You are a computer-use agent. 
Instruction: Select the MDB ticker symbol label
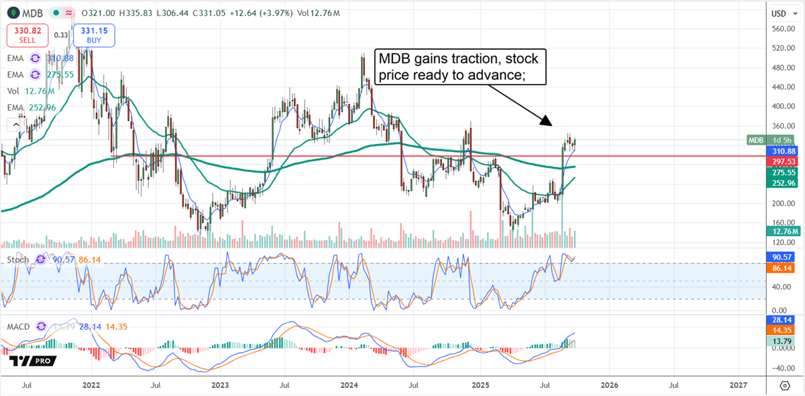point(32,13)
